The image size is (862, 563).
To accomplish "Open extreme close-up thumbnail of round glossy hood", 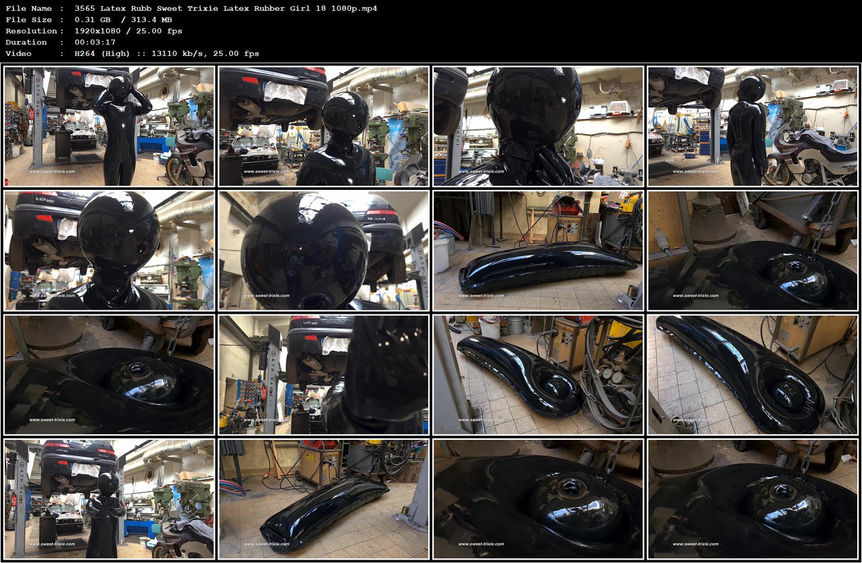I will (x=323, y=251).
